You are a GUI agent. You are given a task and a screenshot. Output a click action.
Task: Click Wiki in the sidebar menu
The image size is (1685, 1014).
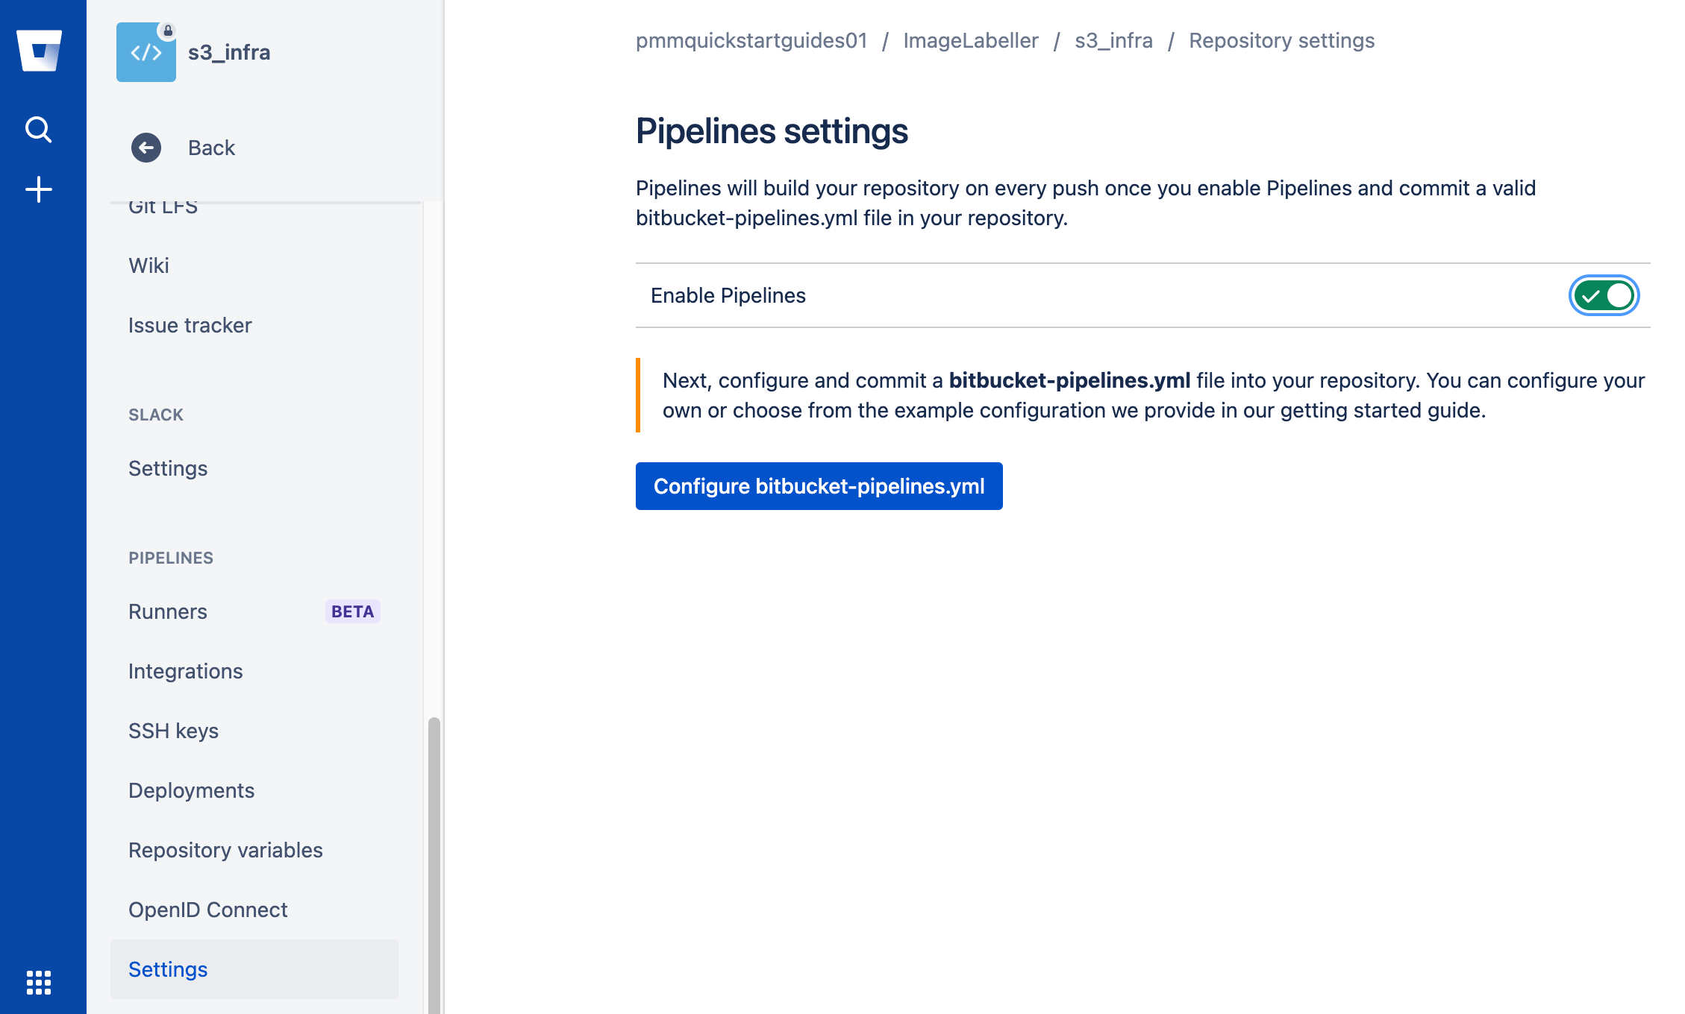(x=148, y=265)
